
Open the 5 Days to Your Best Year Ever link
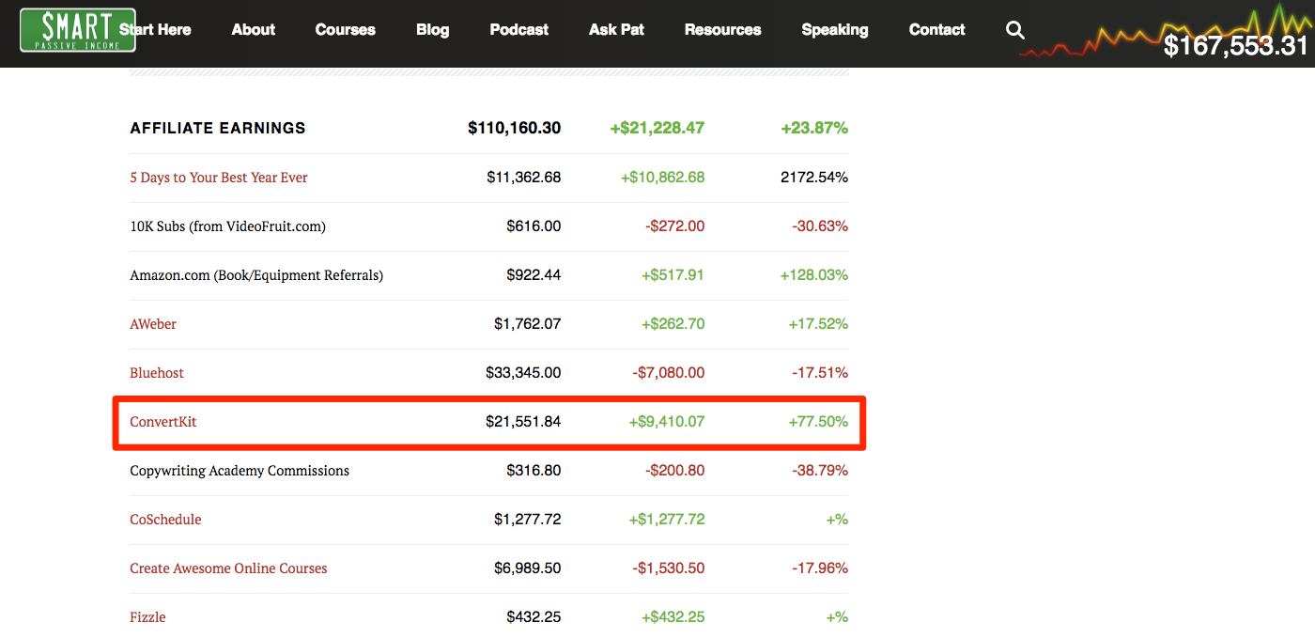(x=219, y=178)
